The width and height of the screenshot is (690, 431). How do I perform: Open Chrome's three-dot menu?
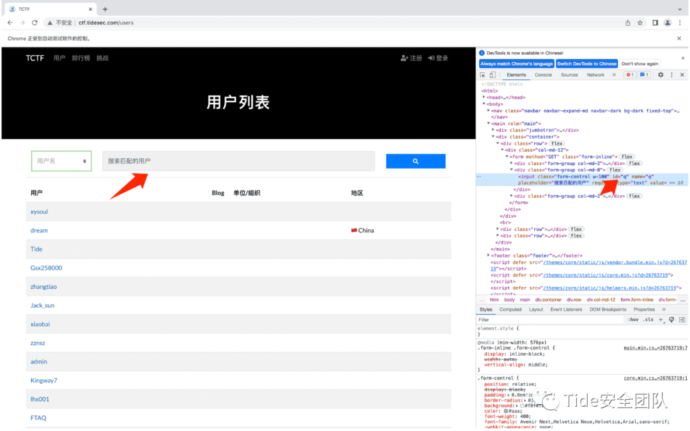tap(680, 23)
